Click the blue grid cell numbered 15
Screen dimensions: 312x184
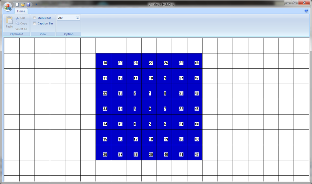tap(119, 122)
